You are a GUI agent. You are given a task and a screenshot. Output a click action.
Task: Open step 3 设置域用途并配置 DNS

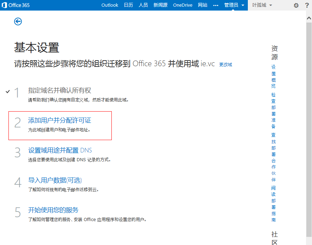[x=60, y=150]
